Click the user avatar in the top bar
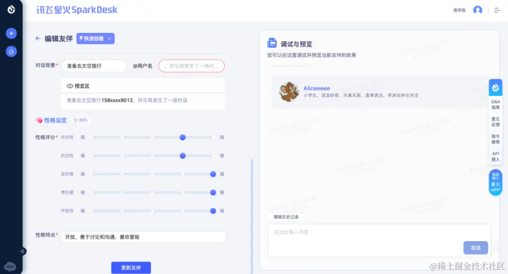Screen dimensions: 508x274 tap(478, 10)
